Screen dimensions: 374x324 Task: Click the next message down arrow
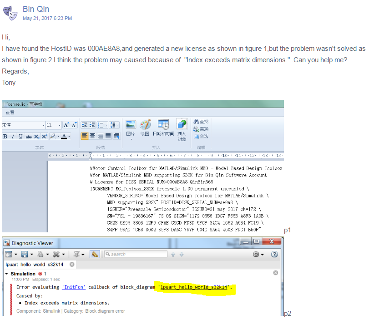click(182, 255)
